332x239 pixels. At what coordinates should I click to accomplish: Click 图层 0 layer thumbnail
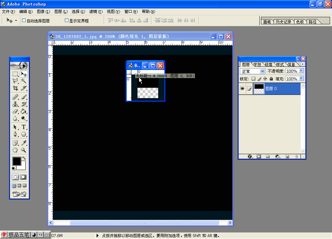click(x=259, y=89)
